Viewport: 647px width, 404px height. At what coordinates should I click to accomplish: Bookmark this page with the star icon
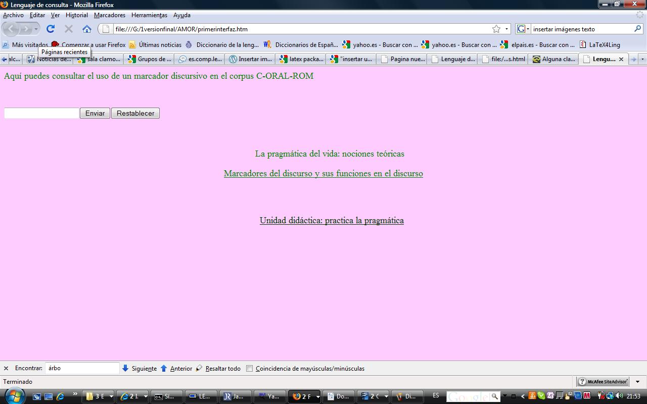coord(496,29)
